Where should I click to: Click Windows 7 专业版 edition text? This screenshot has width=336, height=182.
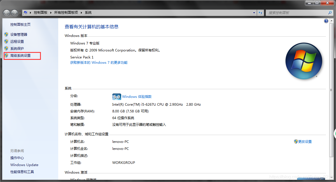click(85, 43)
